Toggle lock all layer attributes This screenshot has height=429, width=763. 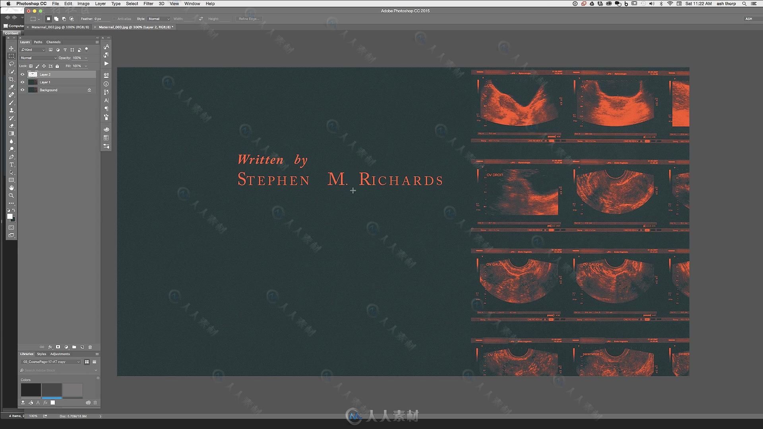(57, 66)
